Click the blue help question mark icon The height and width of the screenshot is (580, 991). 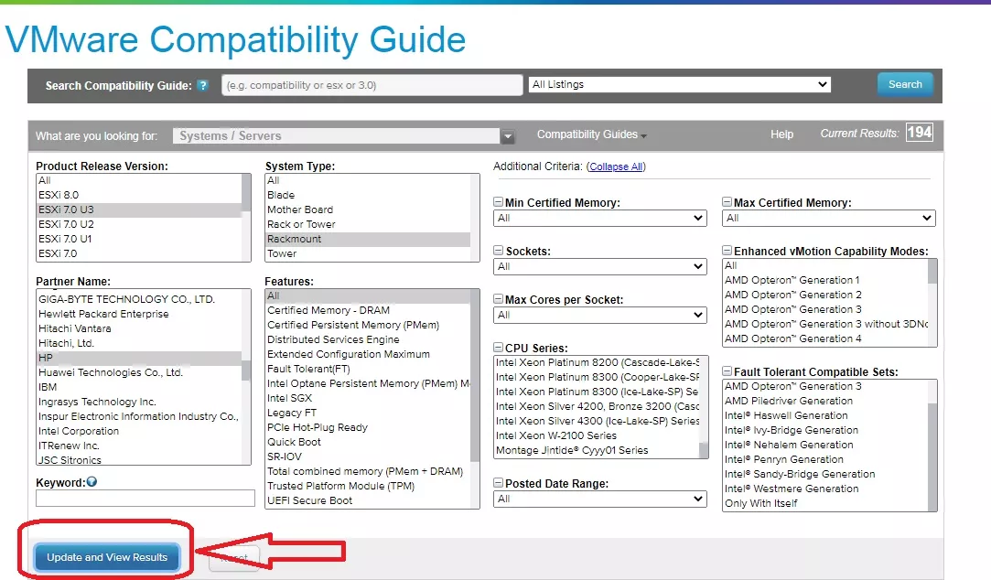click(x=203, y=85)
